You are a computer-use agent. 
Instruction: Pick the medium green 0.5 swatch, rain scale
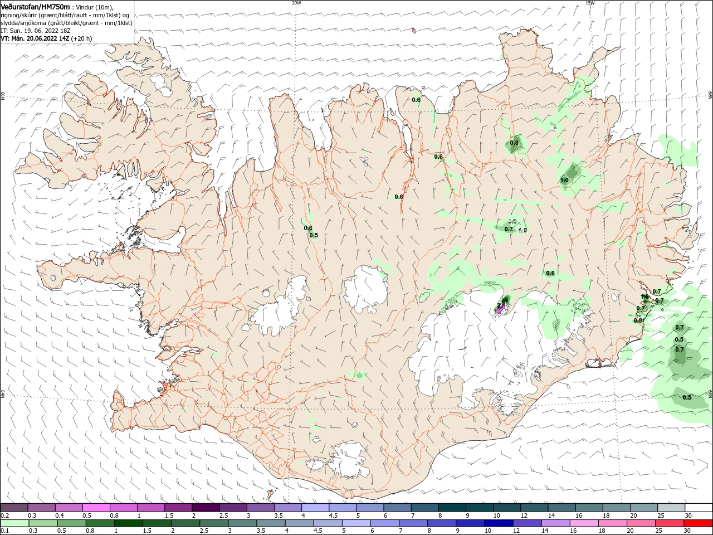pos(72,523)
